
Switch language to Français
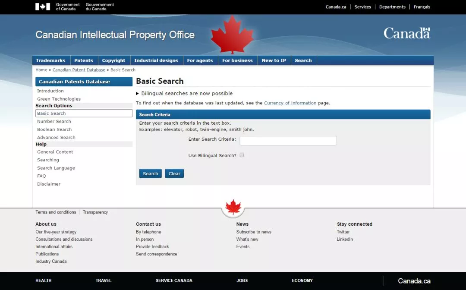422,7
